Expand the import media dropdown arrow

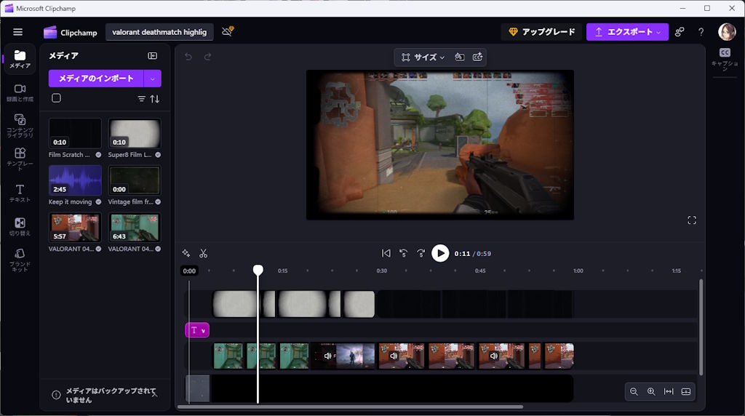pos(153,79)
